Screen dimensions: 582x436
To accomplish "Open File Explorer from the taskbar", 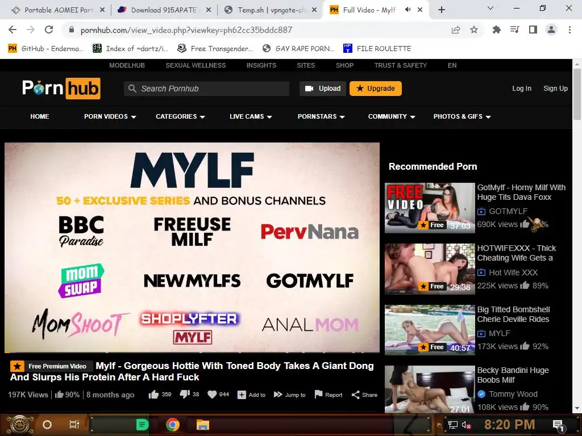I will point(203,425).
